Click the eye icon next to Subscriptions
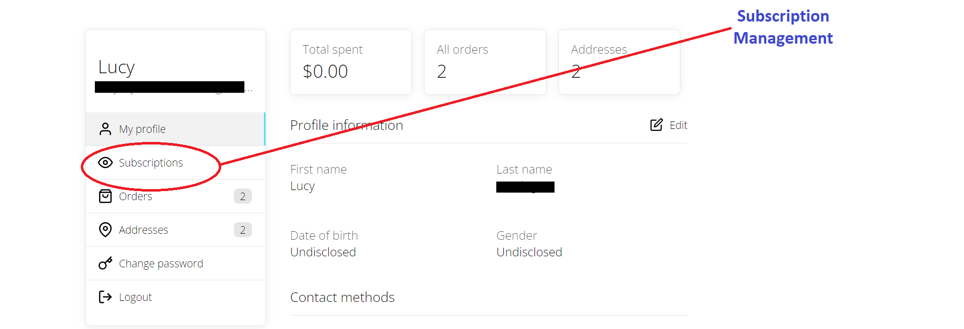 click(105, 162)
